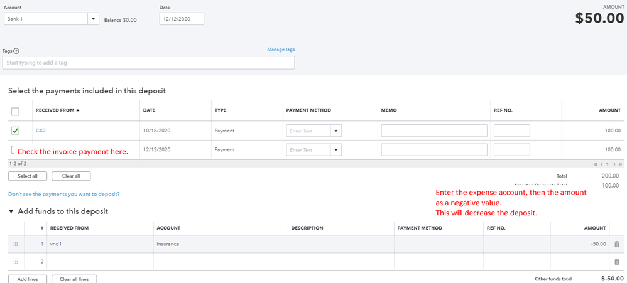
Task: Click the Clear all lines button
Action: click(74, 279)
